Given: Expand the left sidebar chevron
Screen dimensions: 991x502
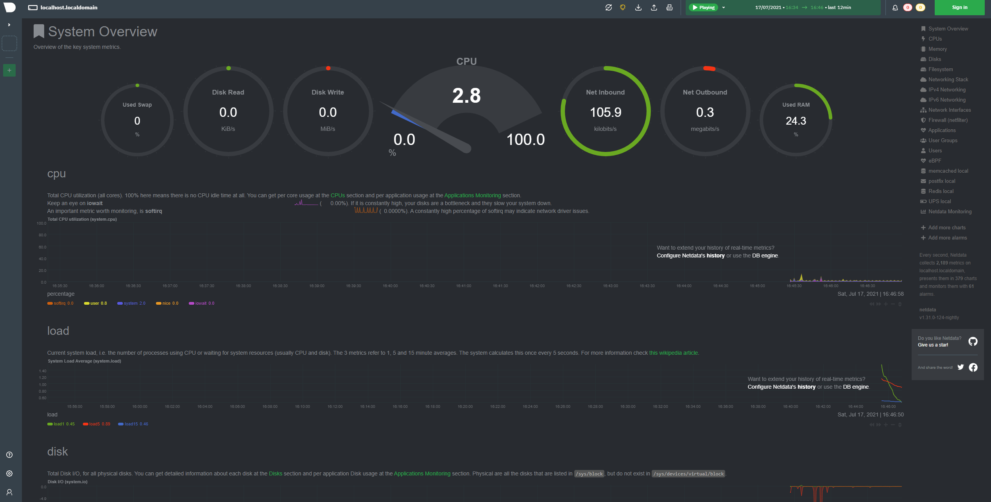Looking at the screenshot, I should [x=9, y=25].
